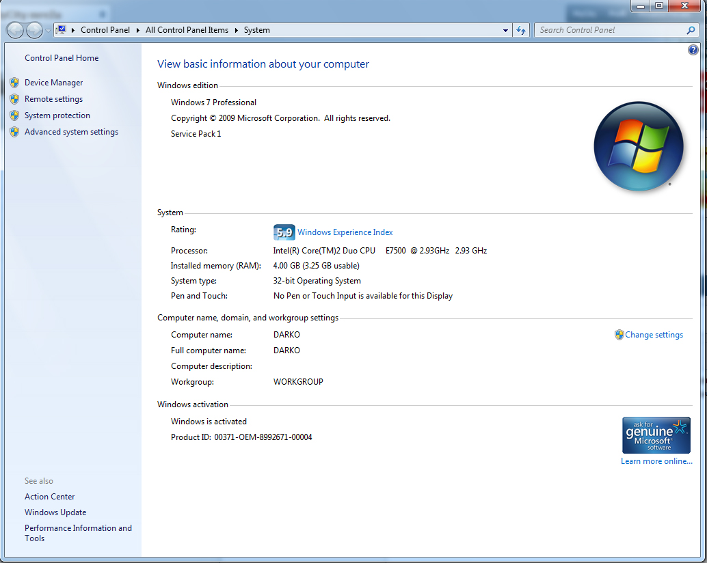Click Learn more online link
This screenshot has height=563, width=707.
656,461
